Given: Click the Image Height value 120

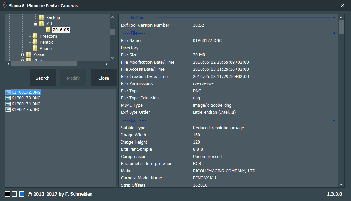Looking at the screenshot, I should click(196, 142).
